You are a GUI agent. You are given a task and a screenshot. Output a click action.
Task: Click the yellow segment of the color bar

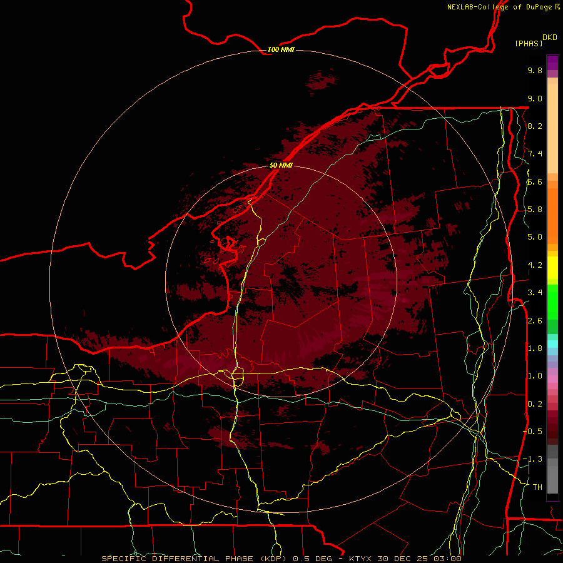pyautogui.click(x=552, y=268)
